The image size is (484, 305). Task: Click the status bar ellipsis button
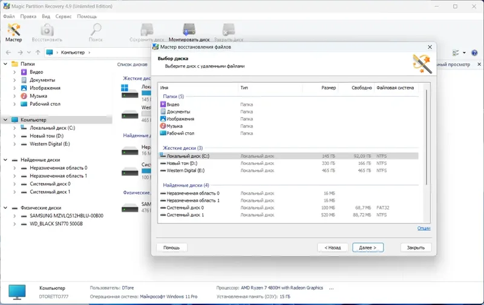331,289
